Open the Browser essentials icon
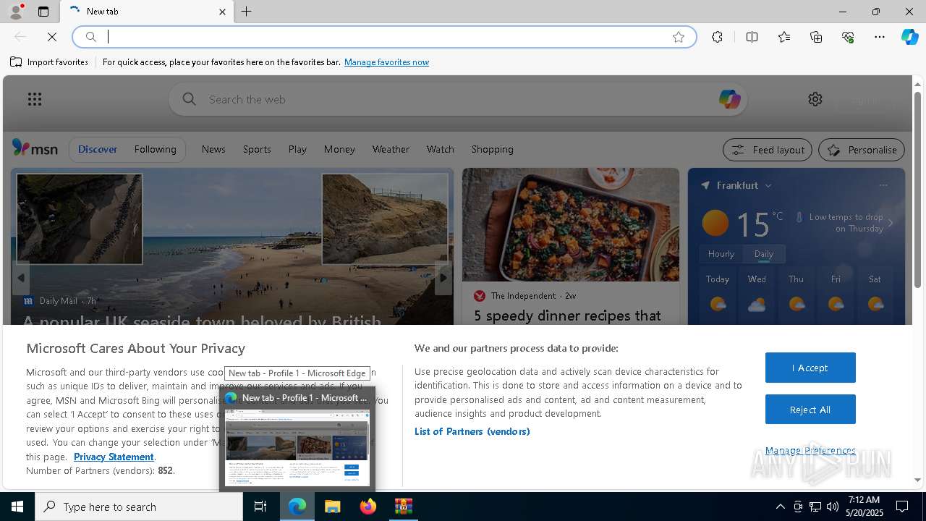926x521 pixels. [848, 37]
